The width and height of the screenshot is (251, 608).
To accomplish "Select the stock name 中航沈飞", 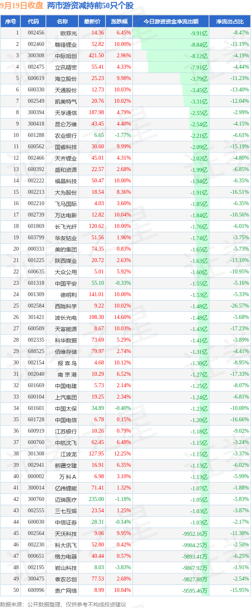I will click(66, 442).
